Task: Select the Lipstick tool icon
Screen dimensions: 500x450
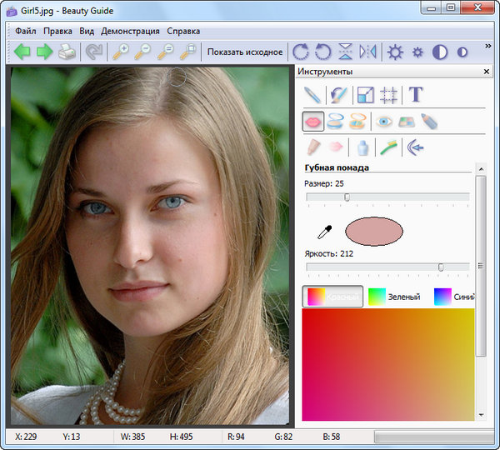Action: [313, 122]
